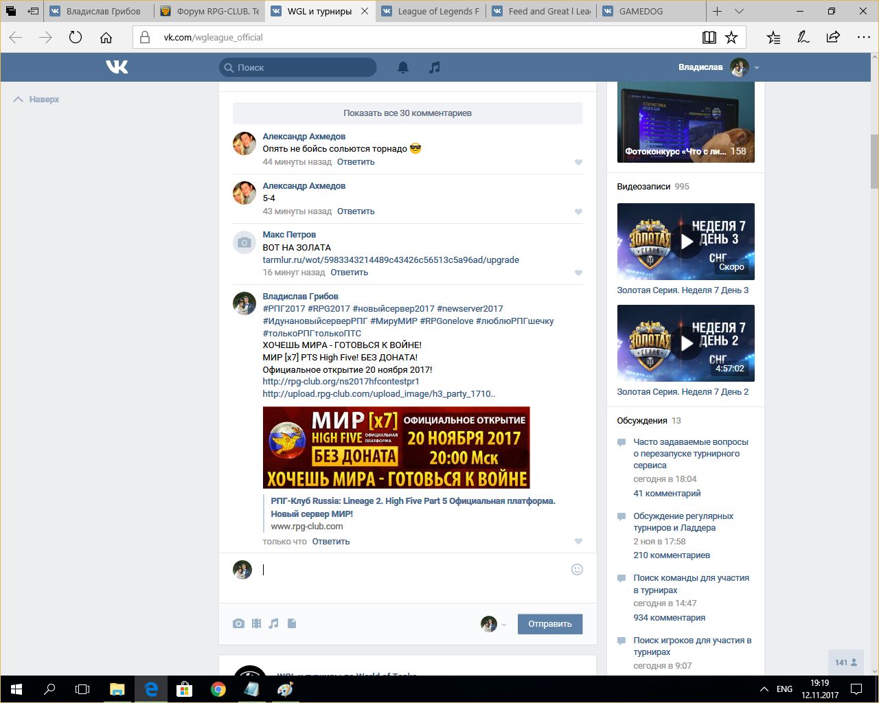
Task: Open the Фотоконкурс album thumbnail
Action: [686, 122]
